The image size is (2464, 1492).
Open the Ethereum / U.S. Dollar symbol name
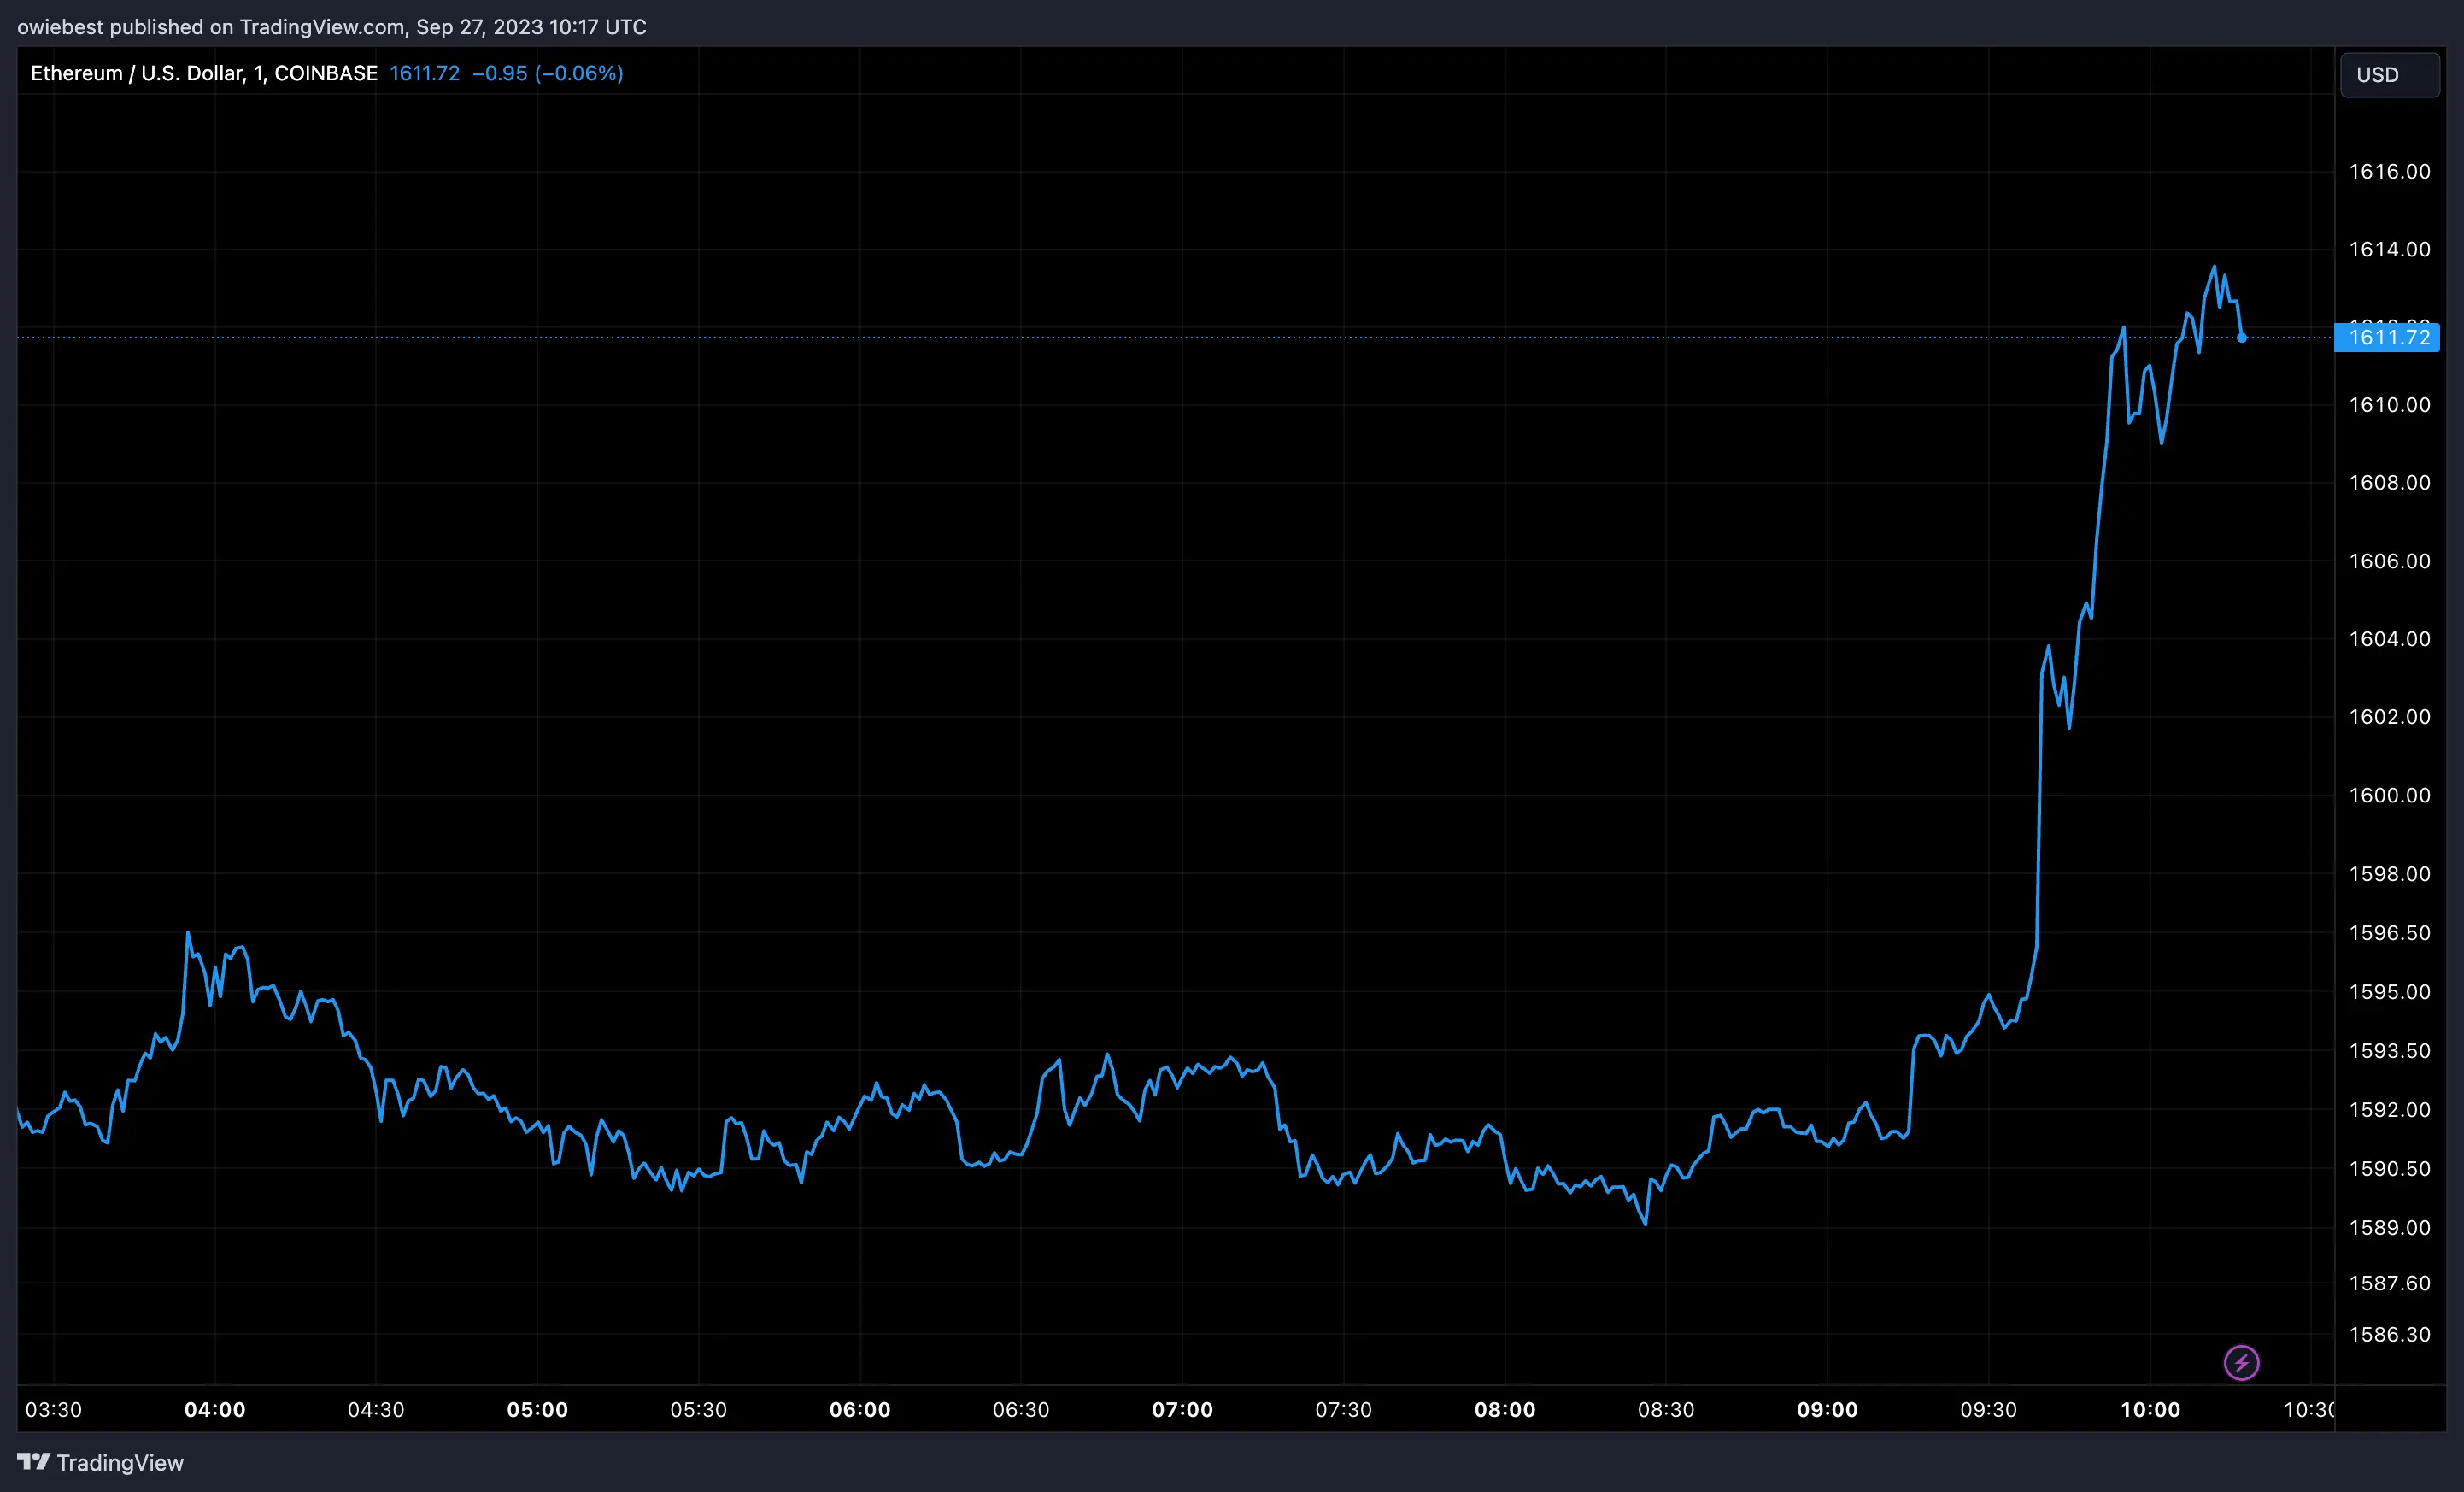(138, 72)
